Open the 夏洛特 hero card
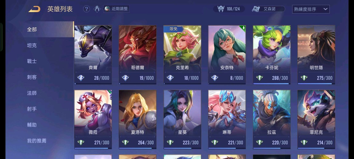The image size is (354, 159). click(138, 119)
